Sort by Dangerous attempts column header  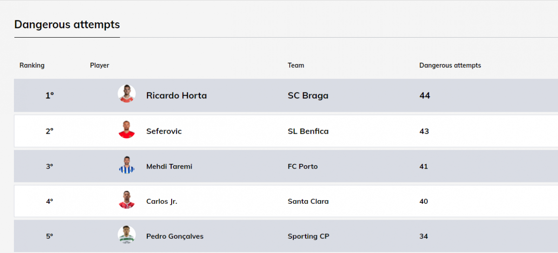[450, 65]
